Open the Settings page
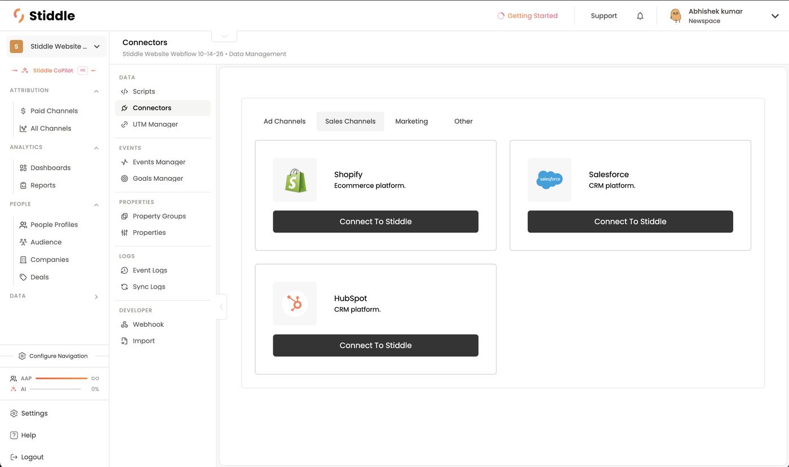789x467 pixels. pos(29,413)
